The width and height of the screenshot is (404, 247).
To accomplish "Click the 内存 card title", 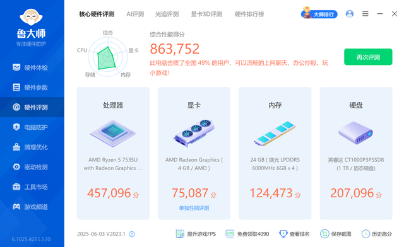I will pyautogui.click(x=275, y=105).
